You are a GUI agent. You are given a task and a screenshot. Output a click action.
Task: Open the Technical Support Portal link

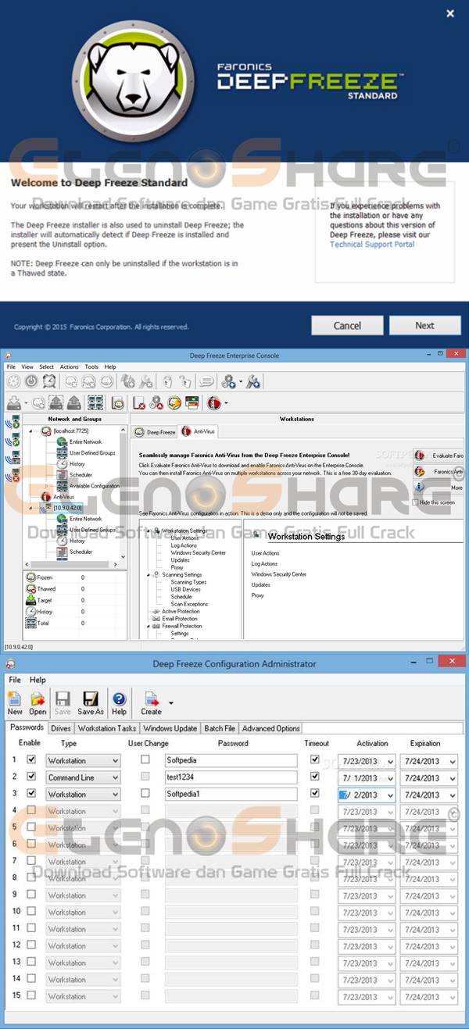pos(372,245)
